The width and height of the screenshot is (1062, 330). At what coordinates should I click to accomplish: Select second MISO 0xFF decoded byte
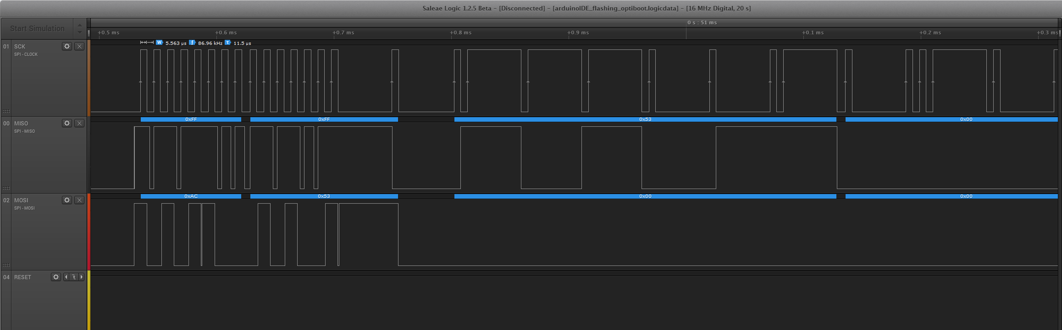(324, 119)
